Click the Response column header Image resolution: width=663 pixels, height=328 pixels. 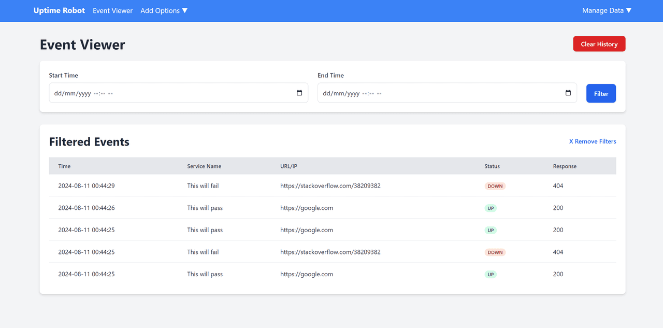[565, 166]
